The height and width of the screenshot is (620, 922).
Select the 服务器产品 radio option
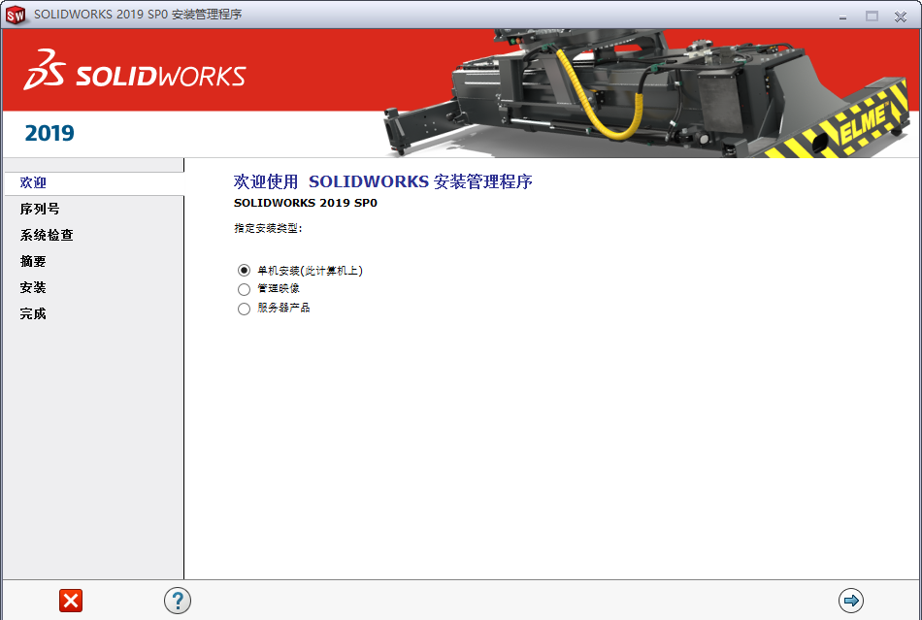pos(244,309)
